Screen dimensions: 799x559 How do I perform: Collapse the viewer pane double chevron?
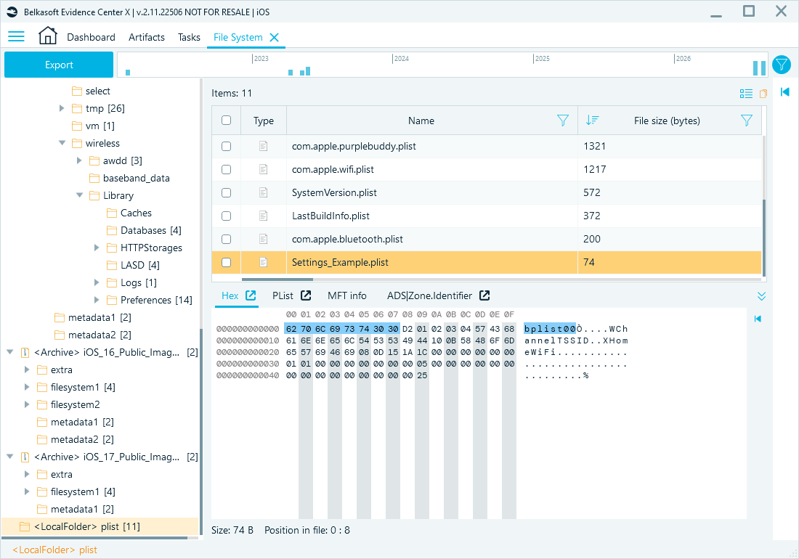761,296
